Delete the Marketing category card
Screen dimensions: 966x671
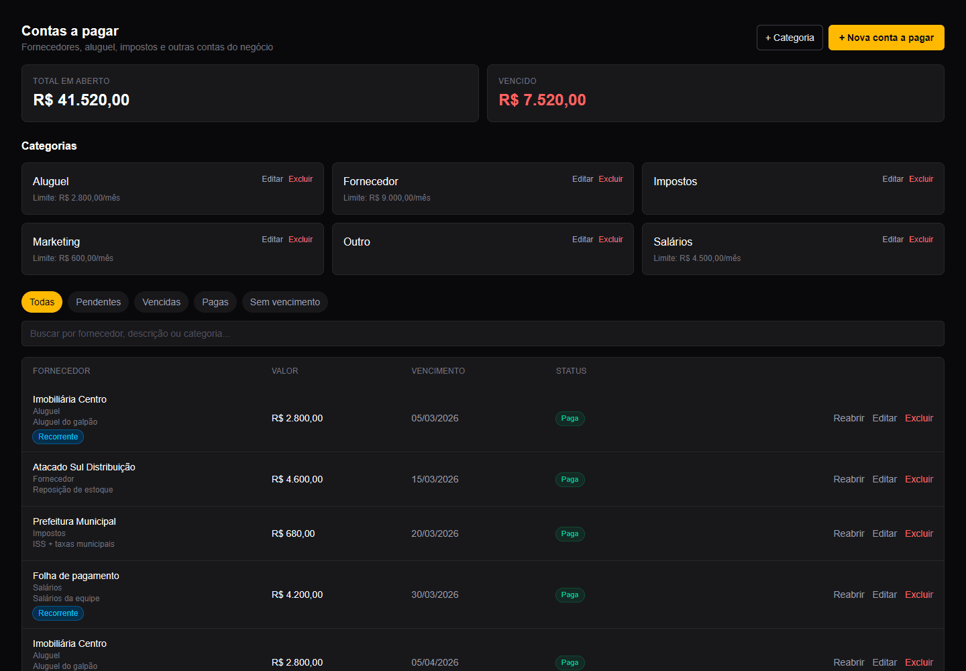coord(301,240)
